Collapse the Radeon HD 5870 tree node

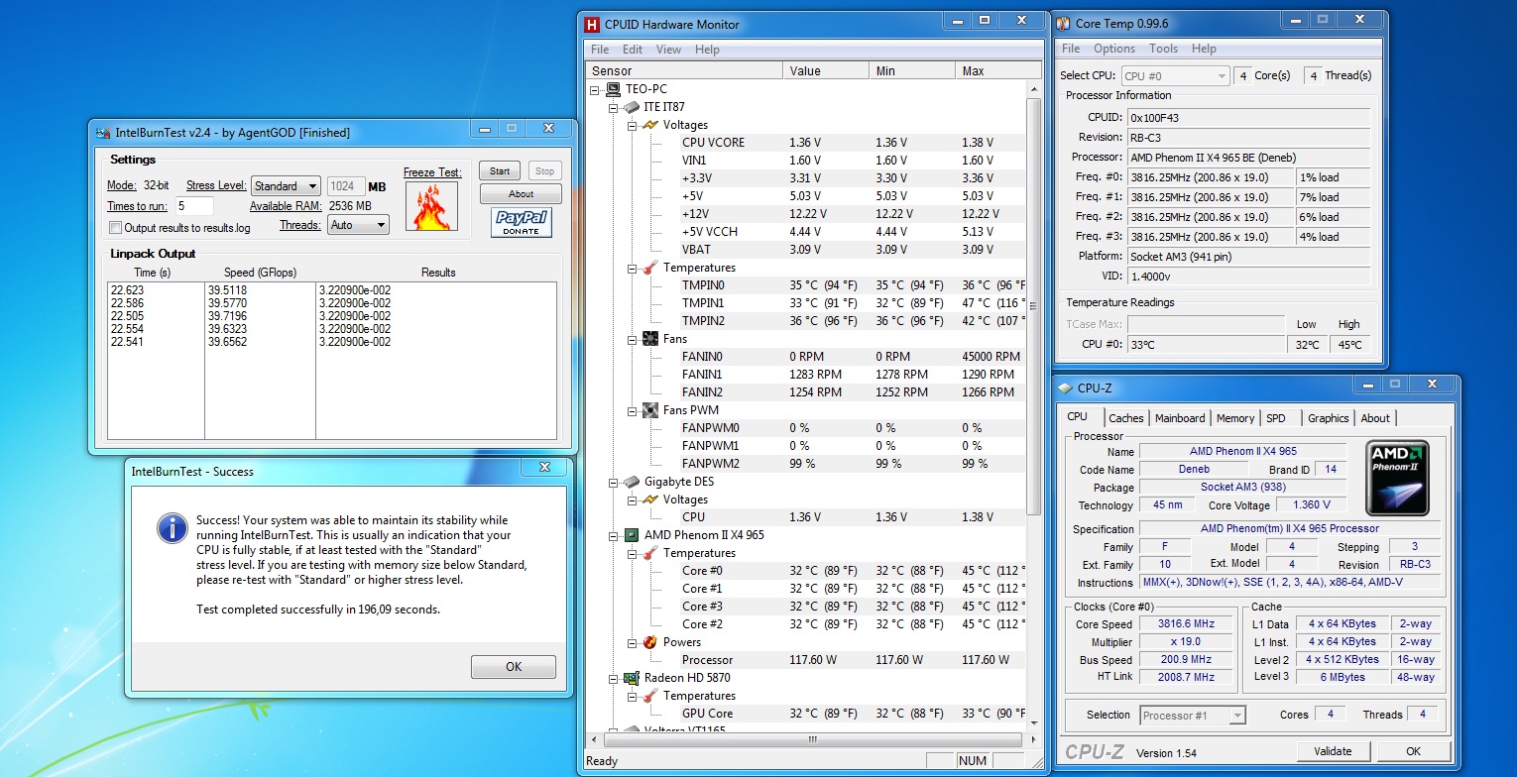614,678
